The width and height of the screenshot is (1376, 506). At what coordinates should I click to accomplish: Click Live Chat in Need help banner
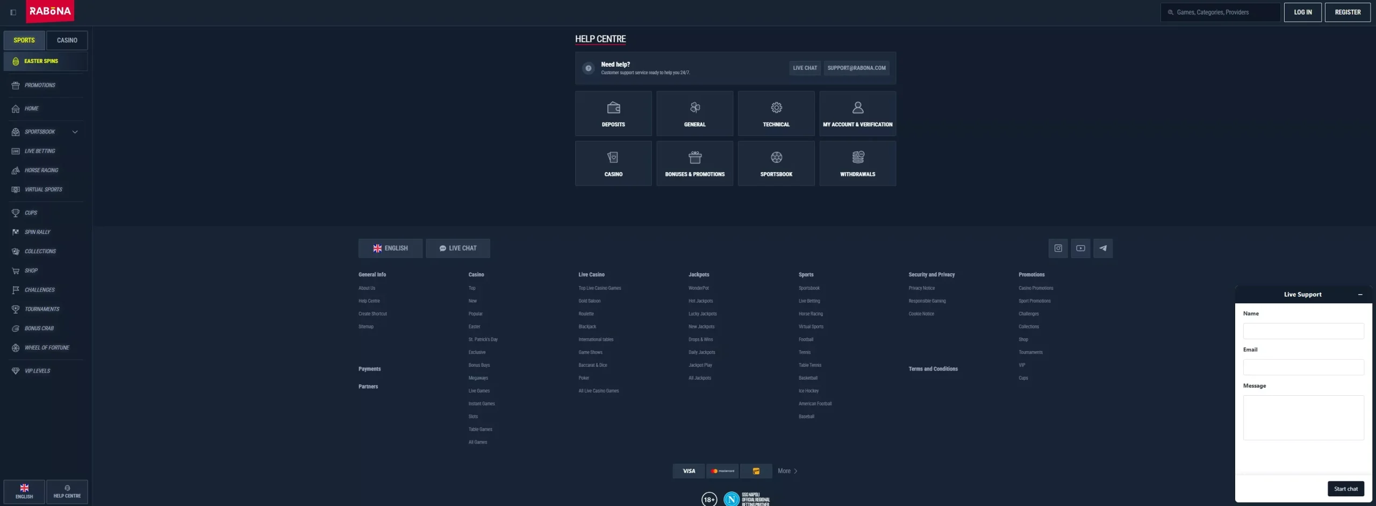(805, 68)
